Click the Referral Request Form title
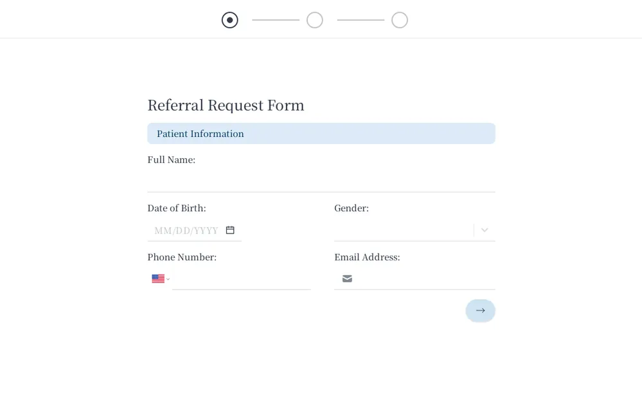Viewport: 642px width, 402px height. pos(226,105)
